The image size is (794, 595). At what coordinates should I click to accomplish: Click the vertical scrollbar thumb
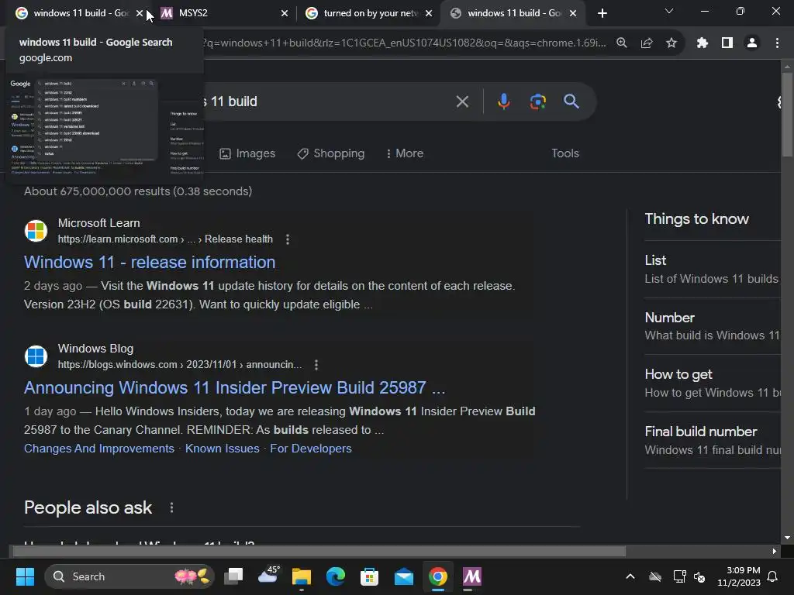[x=787, y=115]
